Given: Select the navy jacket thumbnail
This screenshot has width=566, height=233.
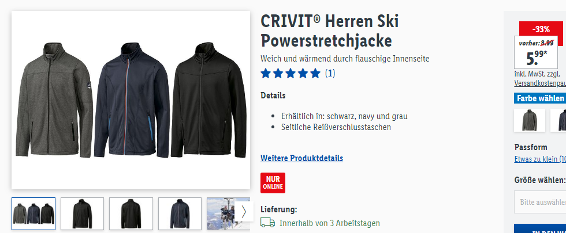Looking at the screenshot, I should click(180, 213).
